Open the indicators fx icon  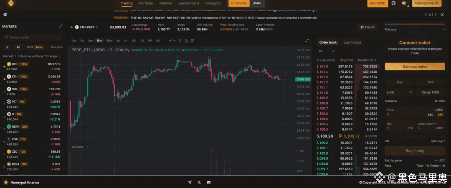[180, 41]
